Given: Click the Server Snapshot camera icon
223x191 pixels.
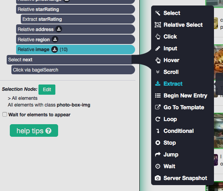Looking at the screenshot, I should click(x=158, y=178).
